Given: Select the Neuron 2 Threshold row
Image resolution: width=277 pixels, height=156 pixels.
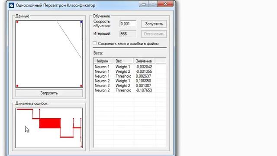Looking at the screenshot, I should (x=130, y=91).
